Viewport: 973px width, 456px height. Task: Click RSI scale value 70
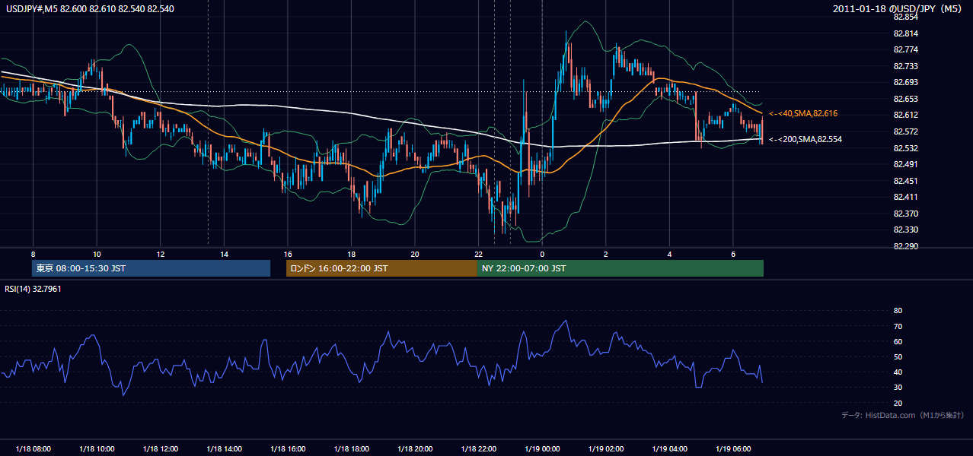click(x=898, y=326)
